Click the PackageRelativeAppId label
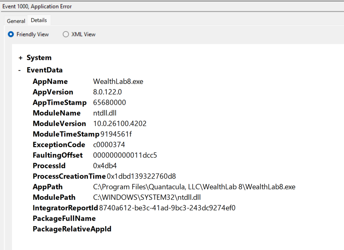 (72, 229)
